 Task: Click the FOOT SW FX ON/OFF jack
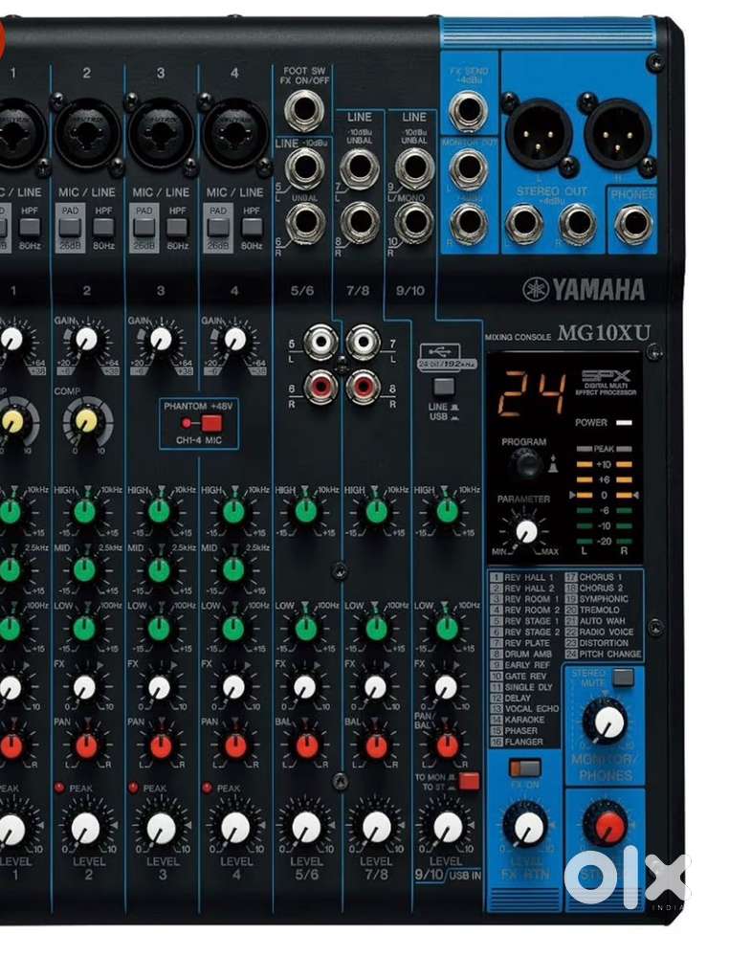tap(302, 112)
